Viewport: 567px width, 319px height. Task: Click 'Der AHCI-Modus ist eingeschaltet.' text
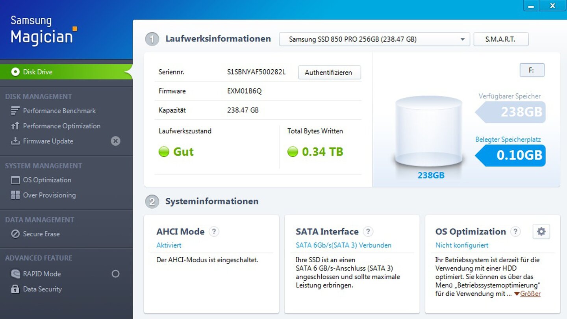(207, 260)
